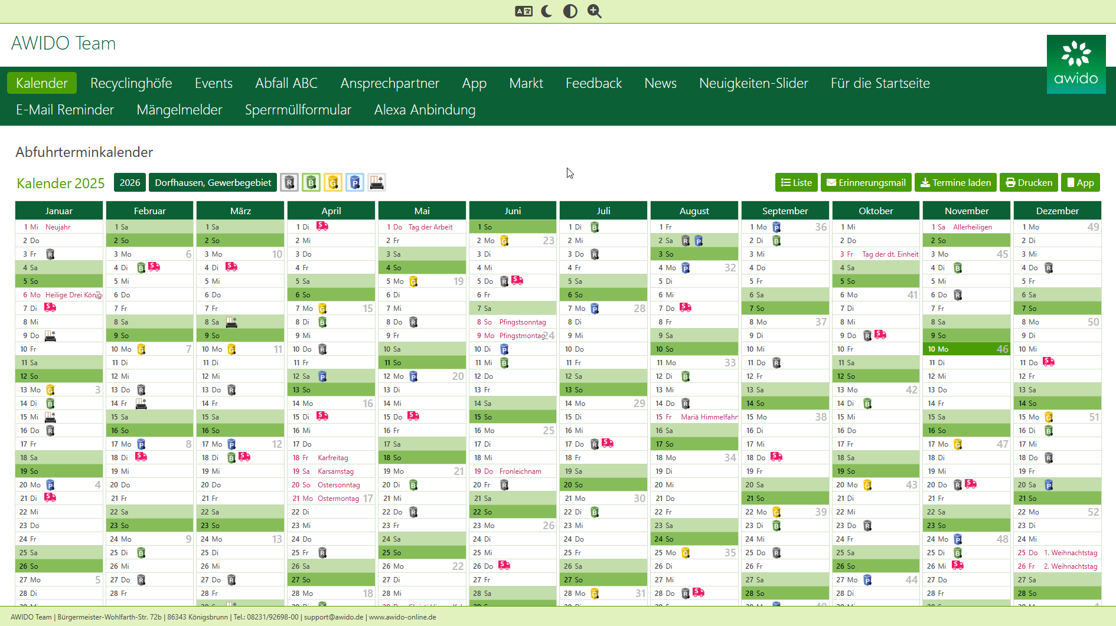Viewport: 1116px width, 626px height.
Task: Switch the calendar to year 2026
Action: (x=130, y=182)
